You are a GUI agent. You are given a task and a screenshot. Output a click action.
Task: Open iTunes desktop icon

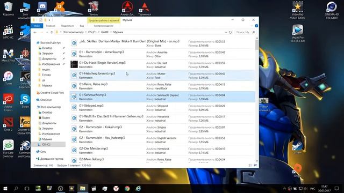point(9,78)
